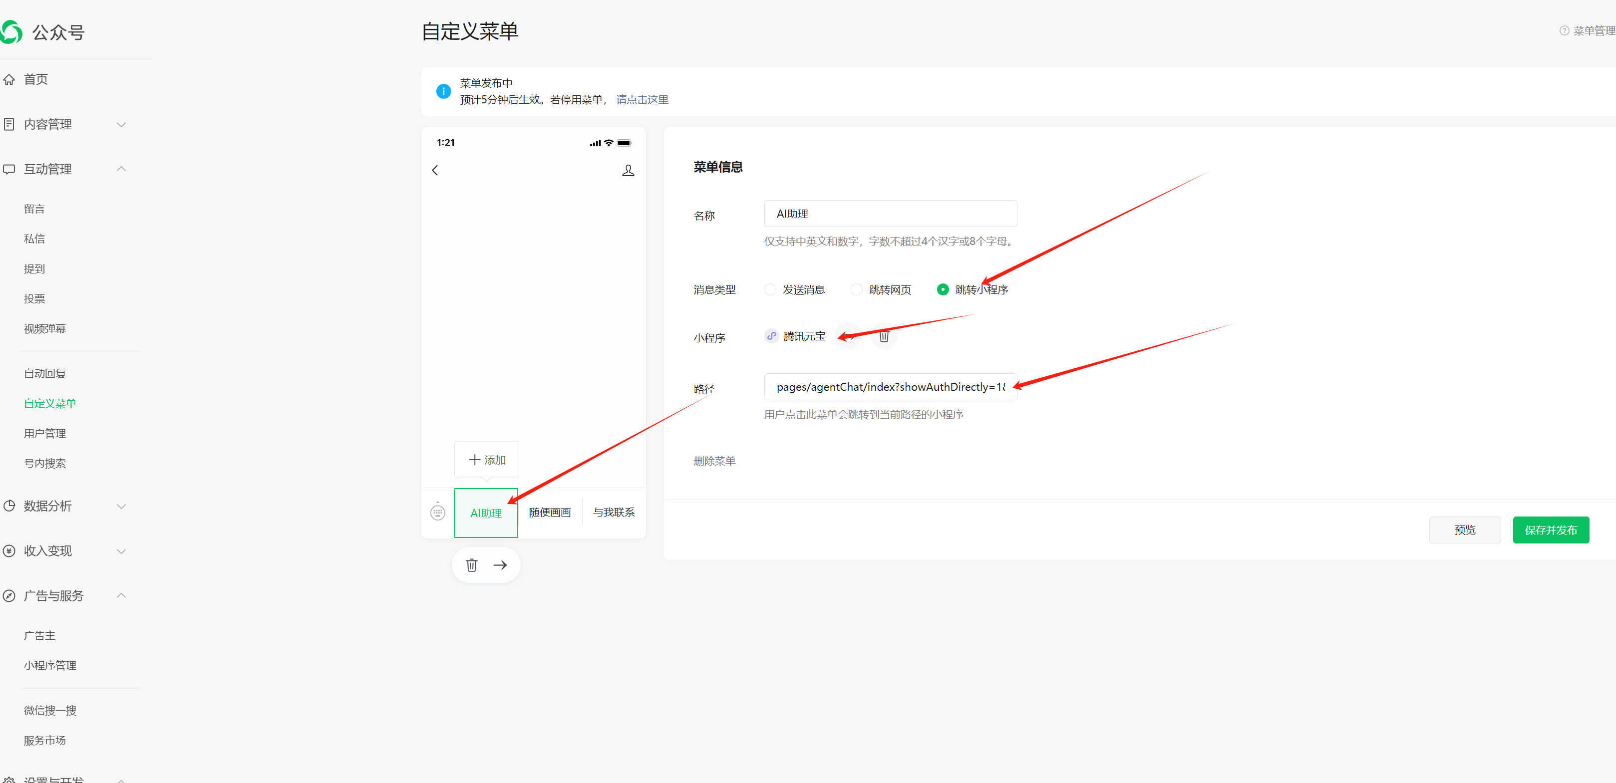The image size is (1616, 783).
Task: Open 自动回复 in sidebar
Action: (x=44, y=373)
